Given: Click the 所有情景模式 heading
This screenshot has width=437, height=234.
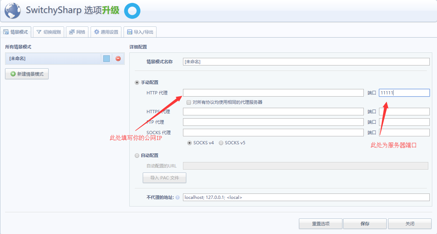Looking at the screenshot, I should (x=18, y=47).
